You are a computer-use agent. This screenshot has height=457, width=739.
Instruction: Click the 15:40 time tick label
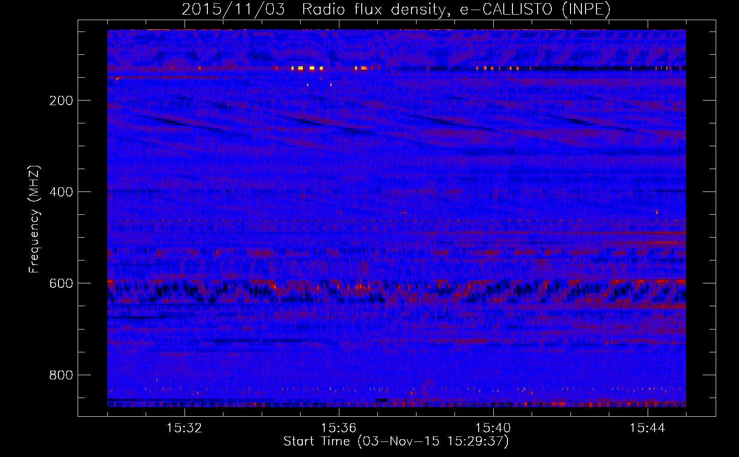click(x=493, y=428)
